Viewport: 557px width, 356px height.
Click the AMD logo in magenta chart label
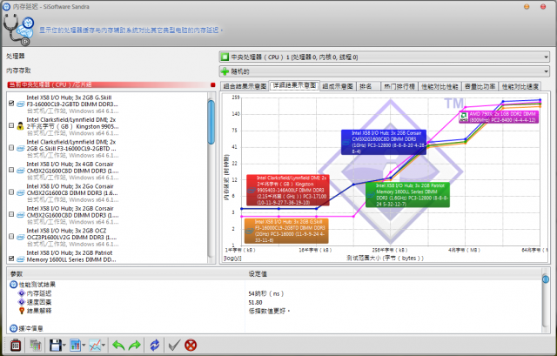pos(464,116)
